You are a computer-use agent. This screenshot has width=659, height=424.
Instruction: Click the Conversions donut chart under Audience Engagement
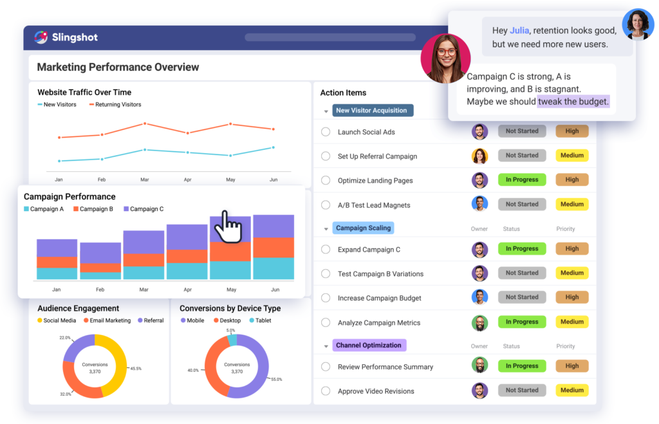[x=95, y=367]
